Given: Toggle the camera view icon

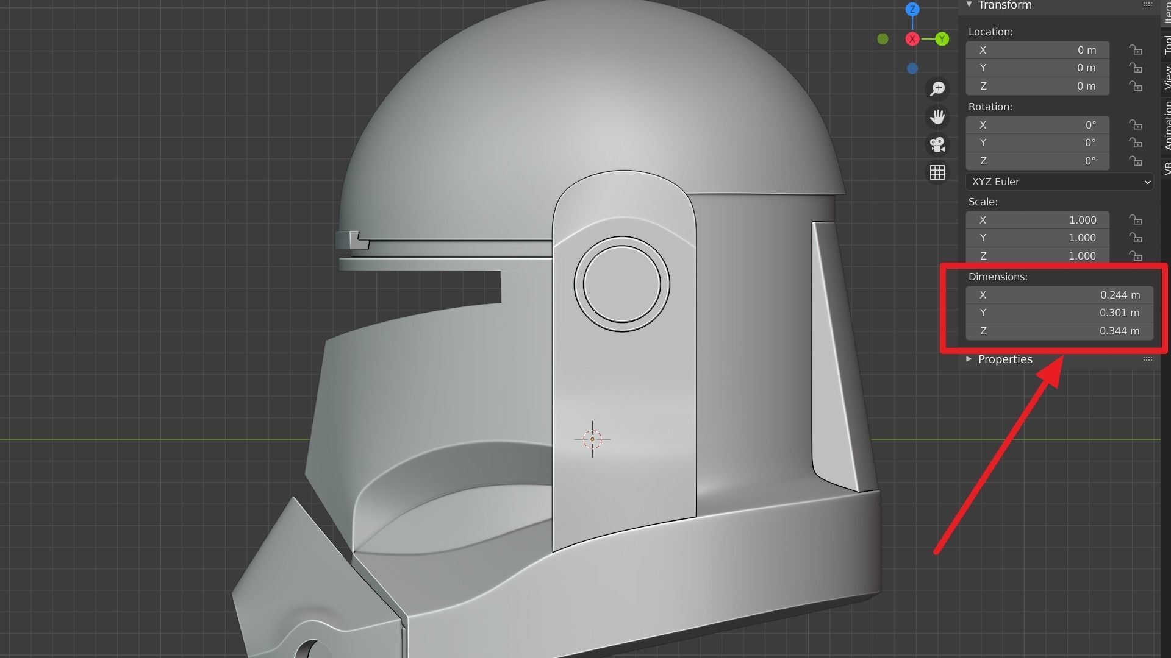Looking at the screenshot, I should [937, 145].
